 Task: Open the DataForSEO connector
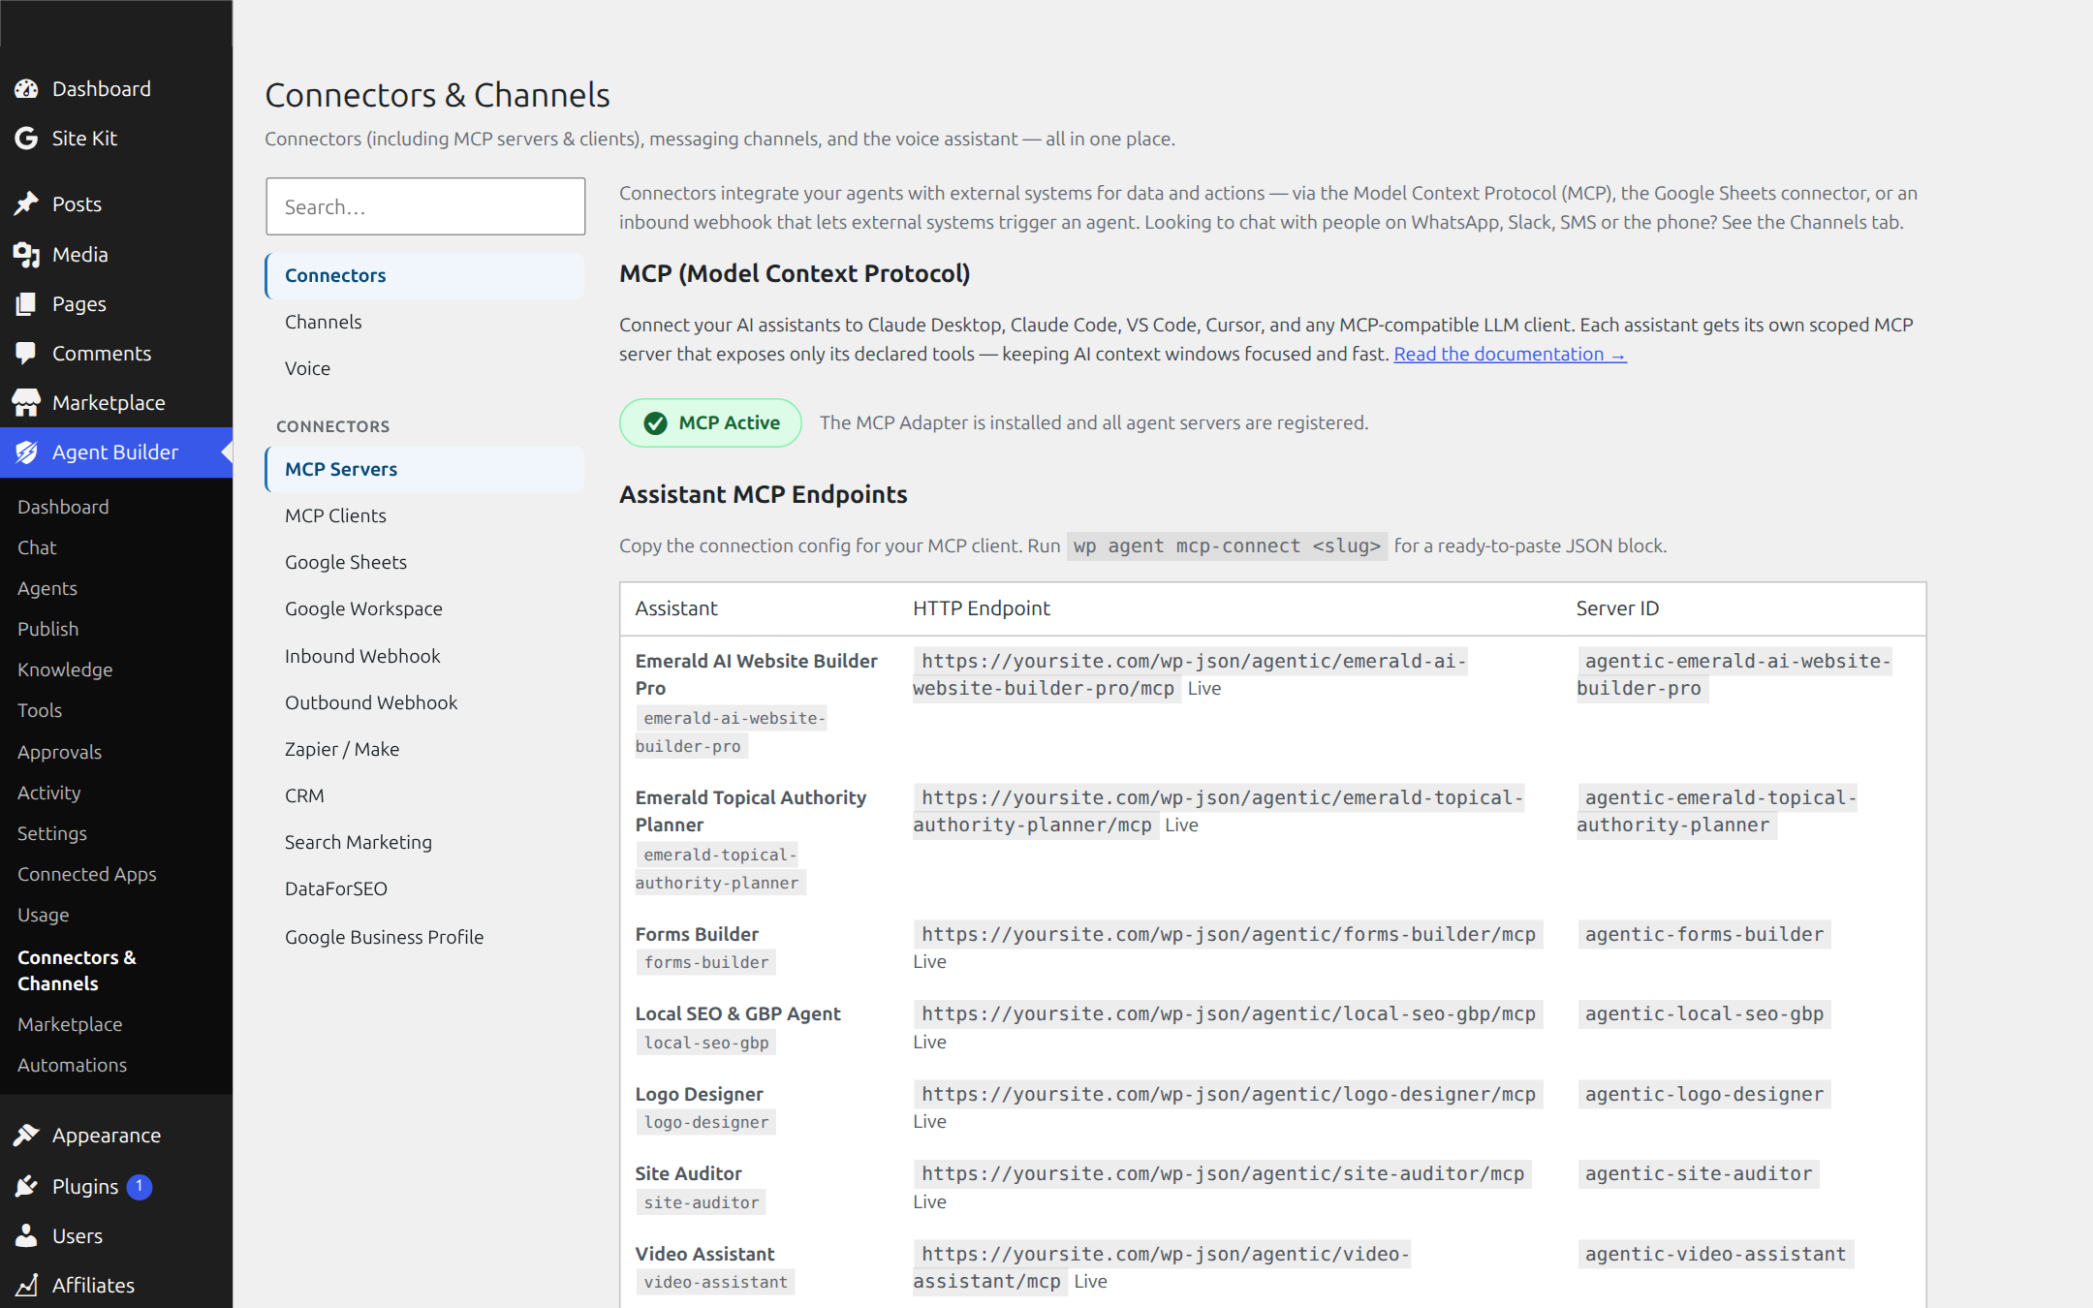[424, 889]
